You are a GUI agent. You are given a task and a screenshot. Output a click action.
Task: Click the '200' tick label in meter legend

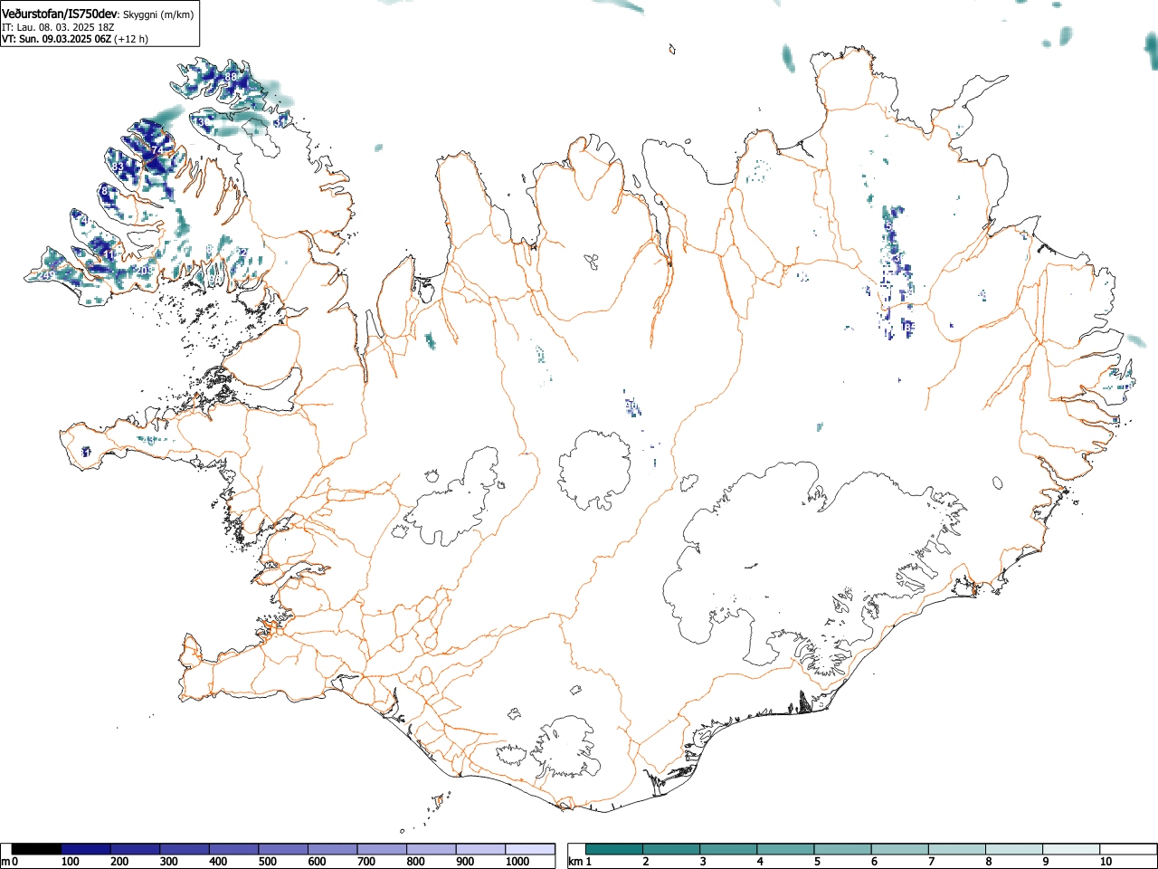pyautogui.click(x=120, y=862)
